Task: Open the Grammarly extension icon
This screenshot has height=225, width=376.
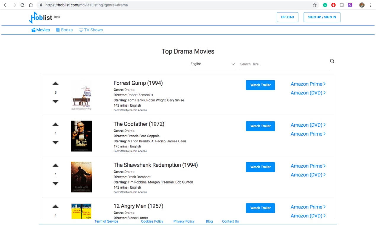Action: [x=325, y=5]
